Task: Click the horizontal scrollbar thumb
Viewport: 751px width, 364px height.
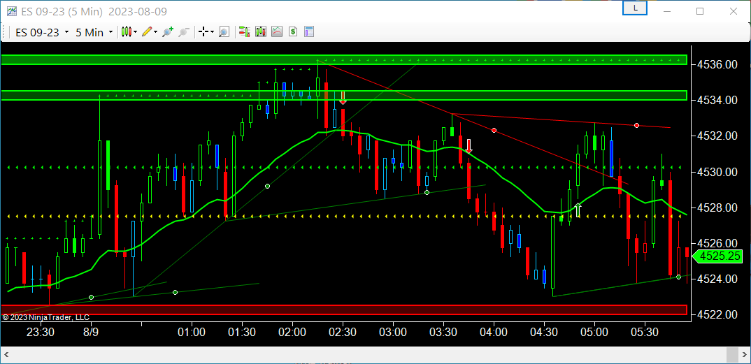Action: click(x=732, y=355)
